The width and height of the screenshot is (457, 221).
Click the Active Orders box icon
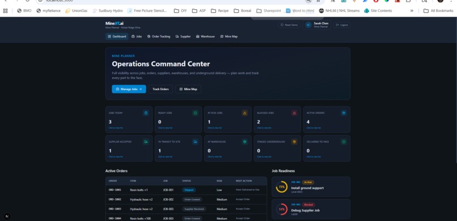click(344, 113)
